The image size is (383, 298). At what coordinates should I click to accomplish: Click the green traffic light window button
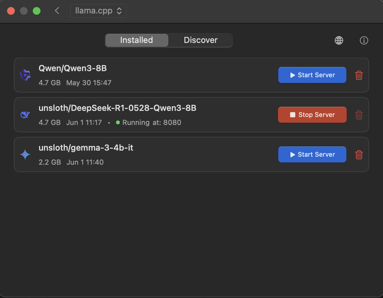click(36, 11)
